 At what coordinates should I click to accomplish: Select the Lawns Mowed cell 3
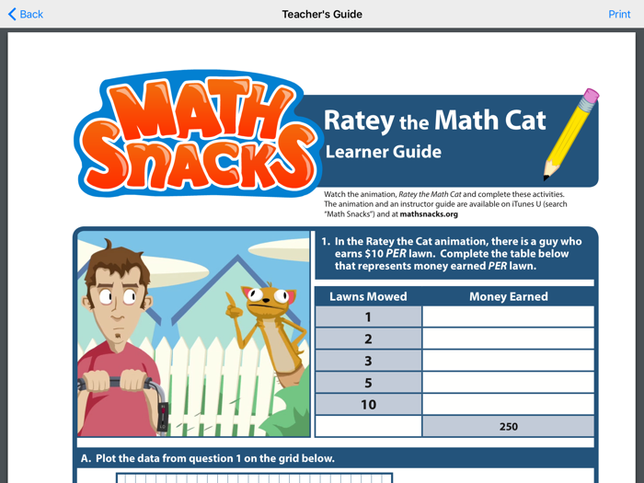(x=368, y=361)
